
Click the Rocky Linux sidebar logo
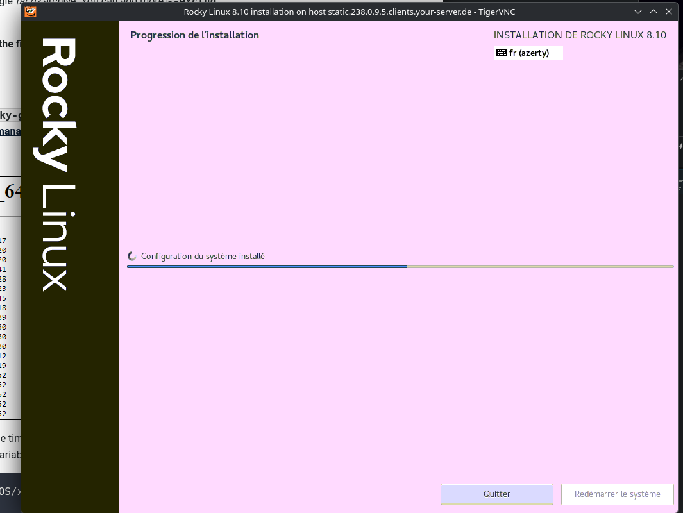click(56, 165)
